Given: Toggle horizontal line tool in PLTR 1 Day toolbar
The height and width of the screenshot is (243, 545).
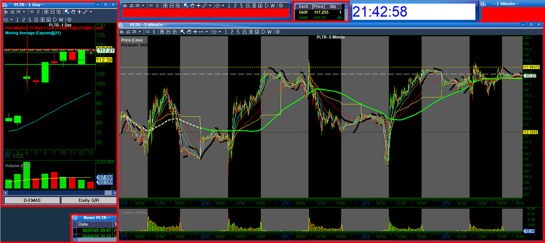Looking at the screenshot, I should (x=32, y=12).
